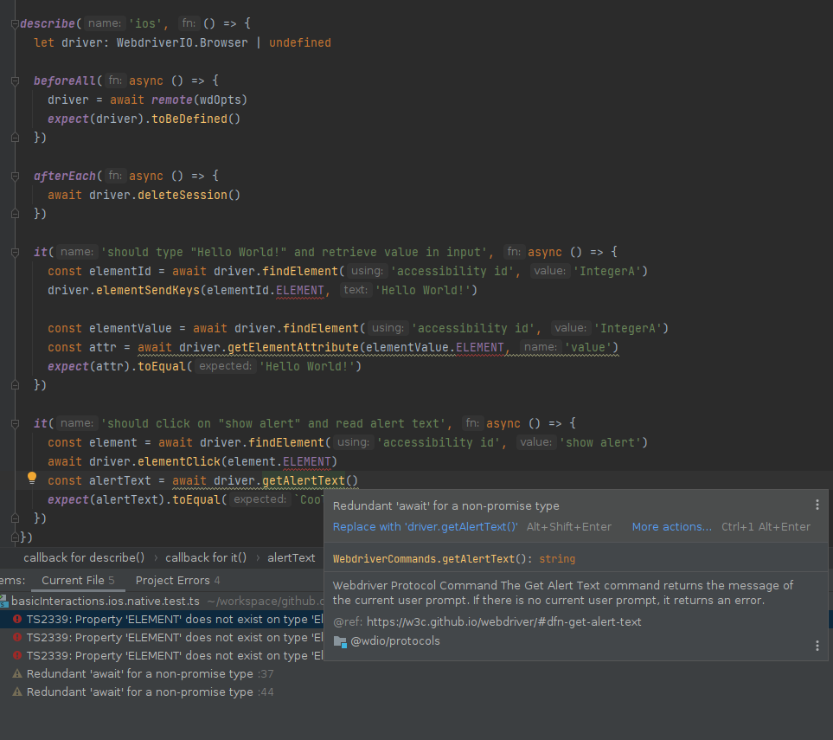Open the 'More actions...' link
The width and height of the screenshot is (833, 740).
(x=671, y=527)
